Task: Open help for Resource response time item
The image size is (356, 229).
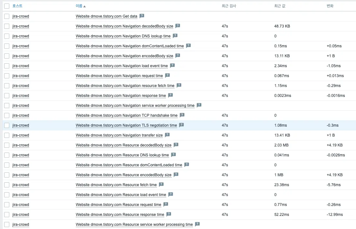Action: pos(169,214)
